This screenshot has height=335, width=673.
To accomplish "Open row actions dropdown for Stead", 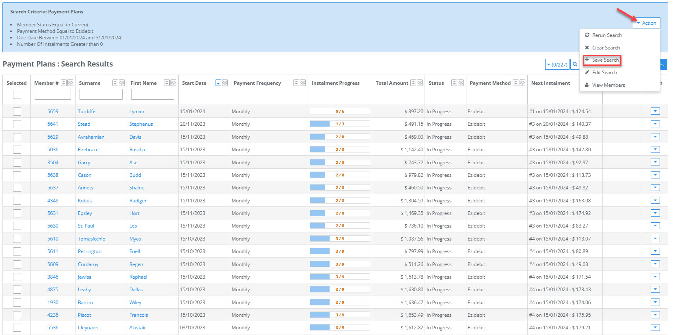I will point(655,124).
